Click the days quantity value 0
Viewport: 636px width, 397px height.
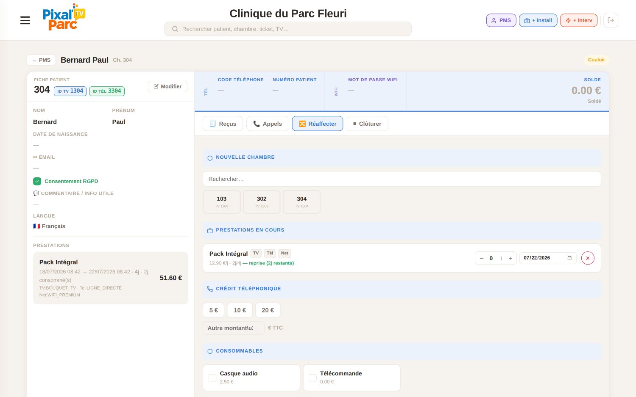point(491,258)
